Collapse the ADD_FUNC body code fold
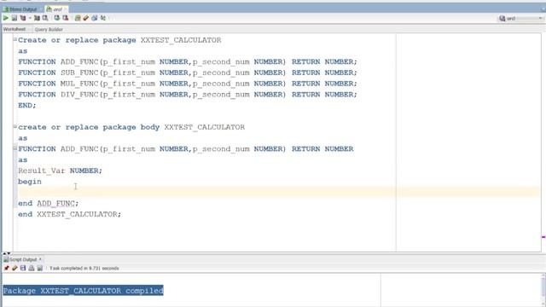The image size is (546, 307). pyautogui.click(x=15, y=148)
